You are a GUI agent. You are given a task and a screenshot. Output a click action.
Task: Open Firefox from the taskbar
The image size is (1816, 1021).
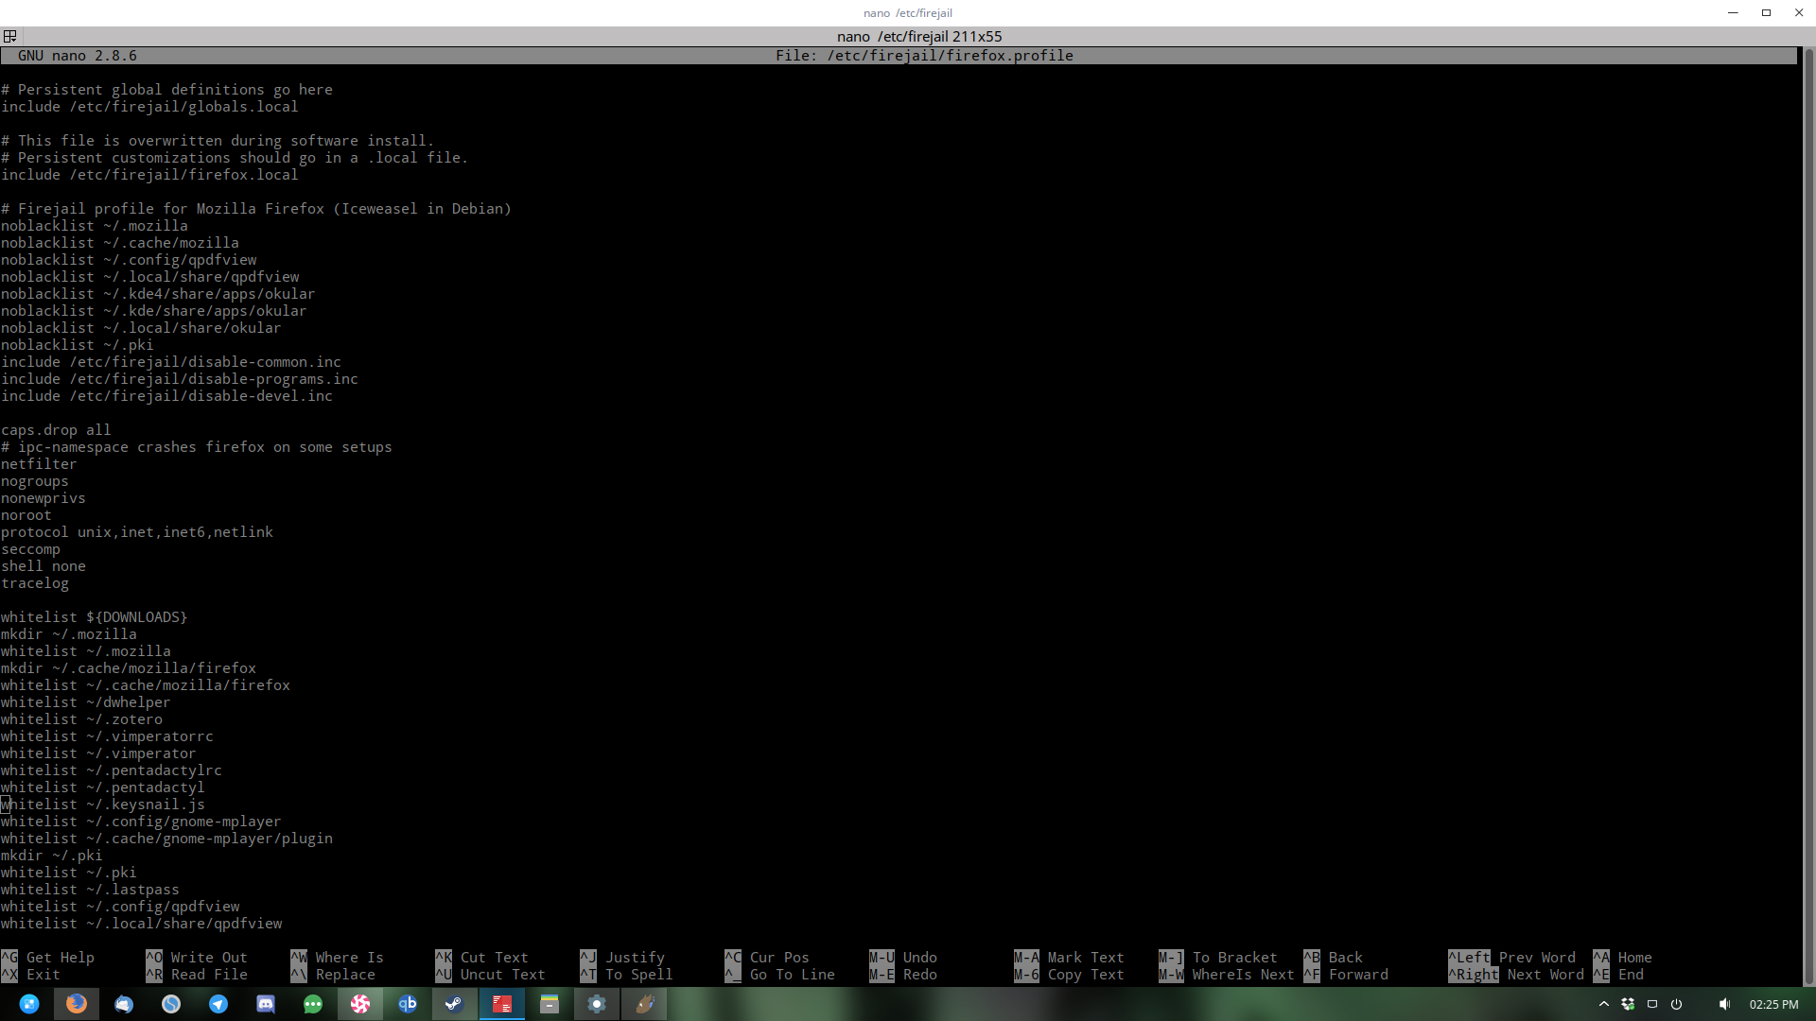(x=77, y=1004)
